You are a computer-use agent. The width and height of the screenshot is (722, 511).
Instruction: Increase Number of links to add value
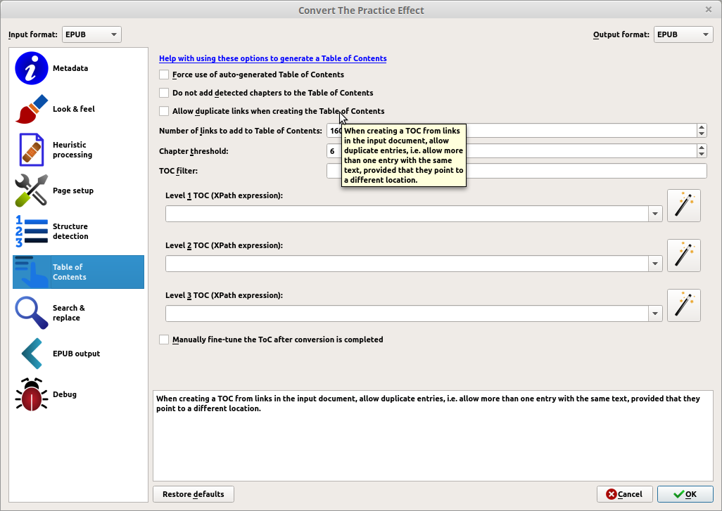click(x=702, y=127)
